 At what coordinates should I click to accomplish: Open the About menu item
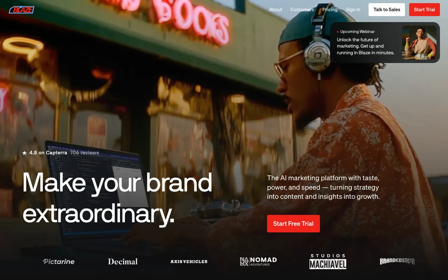tap(275, 10)
